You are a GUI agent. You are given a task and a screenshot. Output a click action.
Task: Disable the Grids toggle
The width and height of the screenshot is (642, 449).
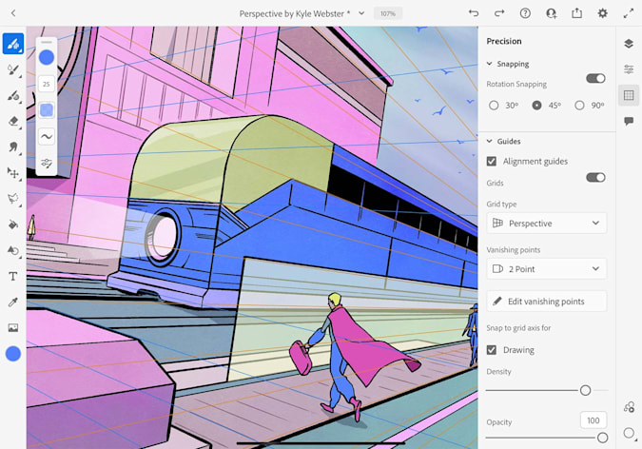point(595,177)
